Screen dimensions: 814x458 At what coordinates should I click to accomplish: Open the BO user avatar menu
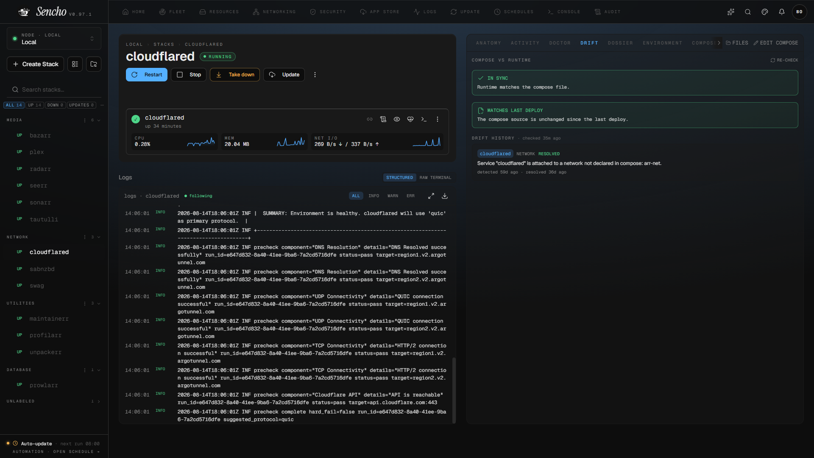coord(800,12)
